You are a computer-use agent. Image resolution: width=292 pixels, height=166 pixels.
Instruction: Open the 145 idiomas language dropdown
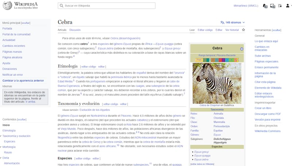click(x=233, y=22)
